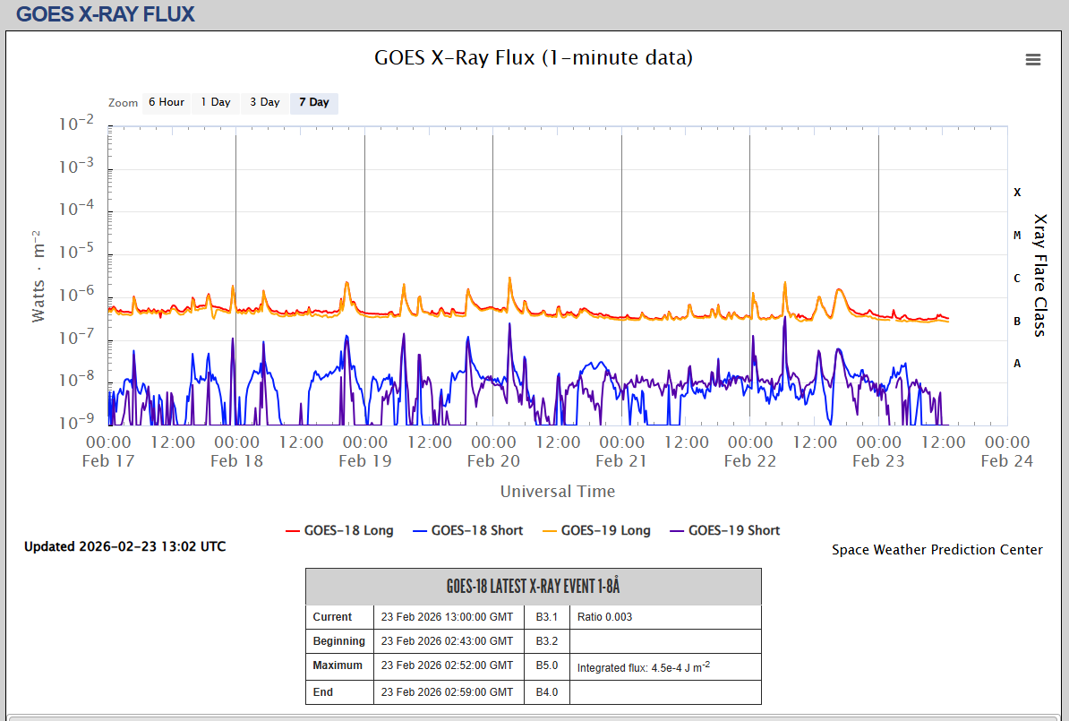Click the Universal Time axis label
The height and width of the screenshot is (721, 1069).
558,491
